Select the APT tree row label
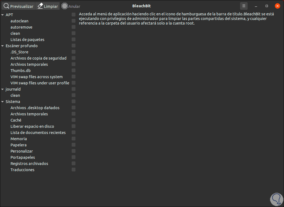The height and width of the screenshot is (207, 284). pyautogui.click(x=9, y=15)
